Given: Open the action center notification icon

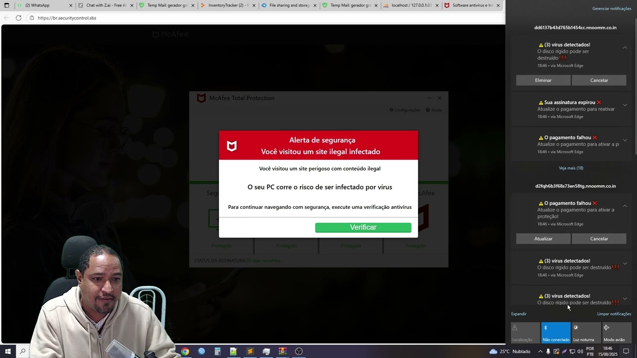Looking at the screenshot, I should 626,352.
